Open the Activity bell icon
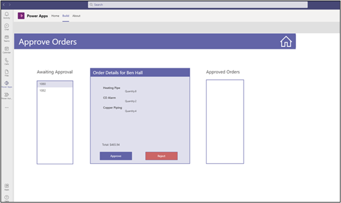 pyautogui.click(x=7, y=15)
